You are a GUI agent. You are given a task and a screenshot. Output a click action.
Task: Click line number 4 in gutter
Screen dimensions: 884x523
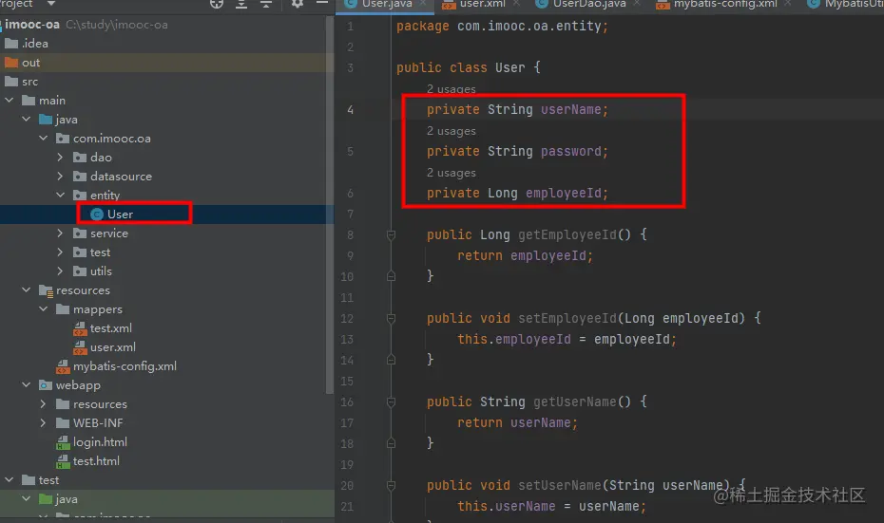click(x=350, y=110)
